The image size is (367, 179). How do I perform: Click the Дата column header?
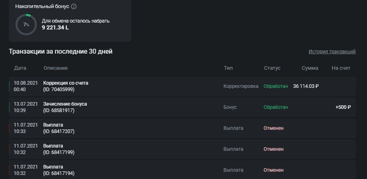pos(20,68)
